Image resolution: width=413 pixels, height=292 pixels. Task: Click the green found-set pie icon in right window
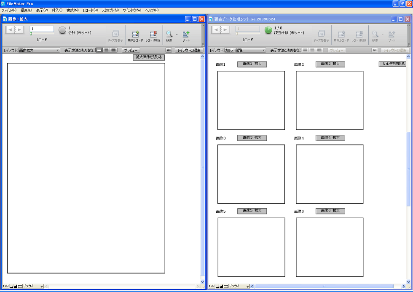(x=268, y=30)
